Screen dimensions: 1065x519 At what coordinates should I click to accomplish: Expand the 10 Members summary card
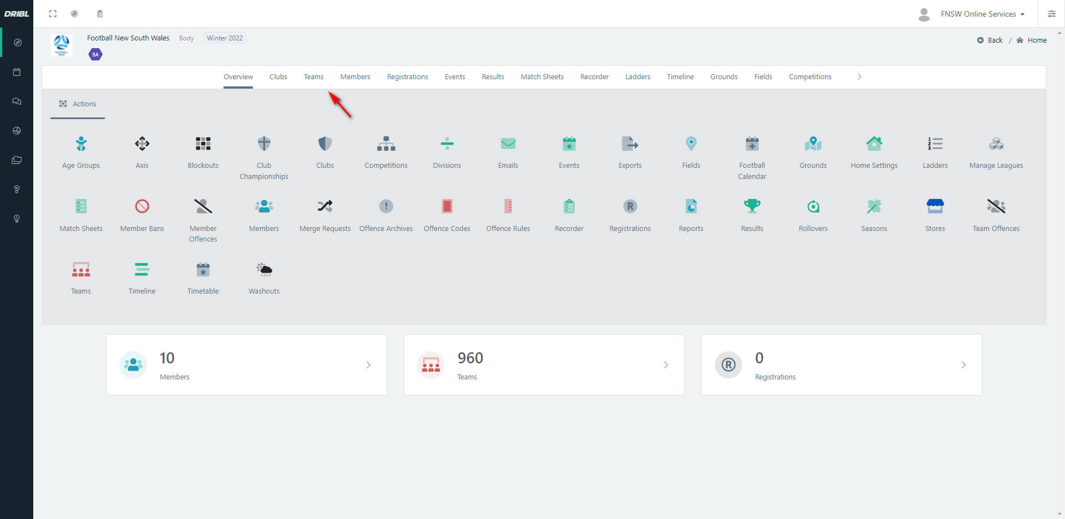[x=368, y=364]
